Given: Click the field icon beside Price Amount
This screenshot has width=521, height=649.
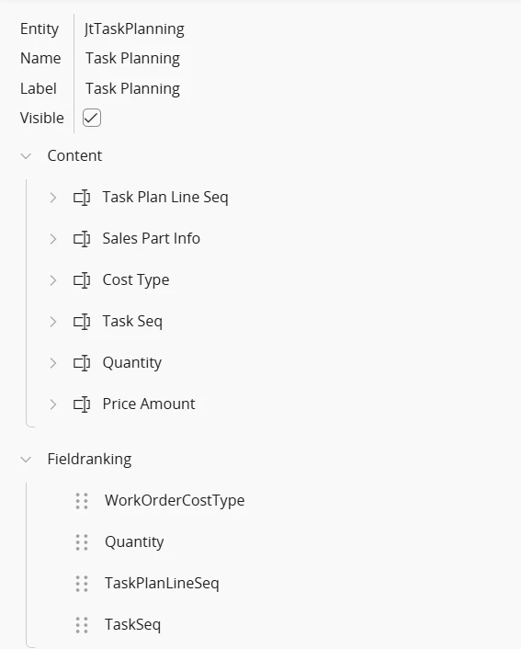Looking at the screenshot, I should (x=82, y=404).
